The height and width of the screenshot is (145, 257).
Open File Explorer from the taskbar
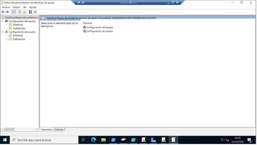[x=103, y=140]
